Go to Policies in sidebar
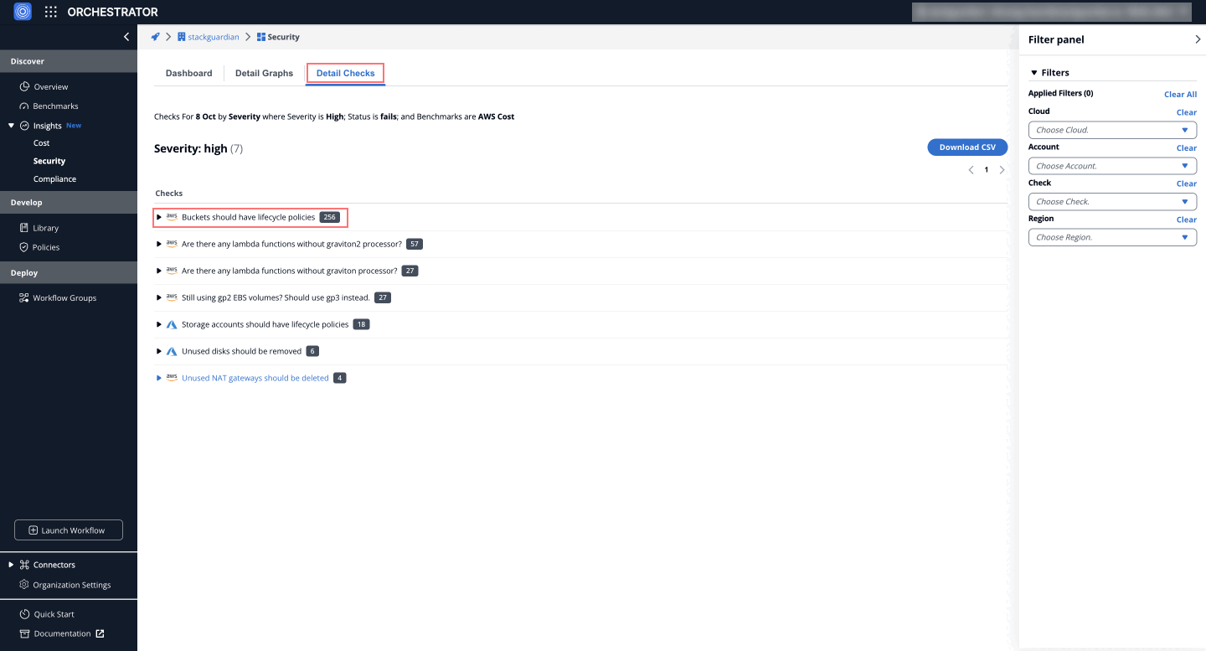This screenshot has height=651, width=1206. (46, 247)
